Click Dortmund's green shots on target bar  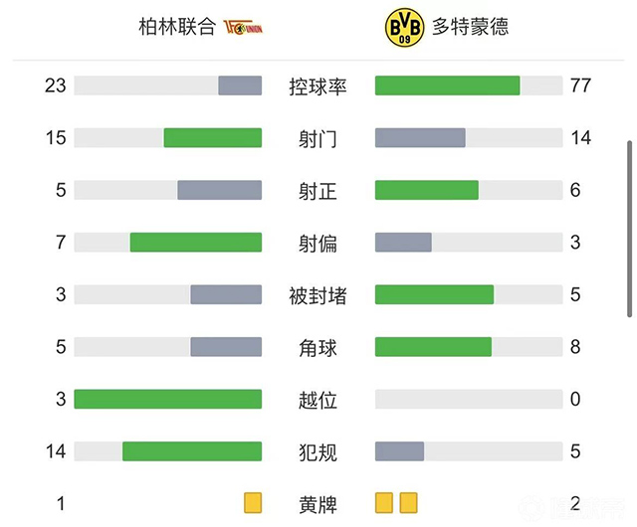[426, 190]
